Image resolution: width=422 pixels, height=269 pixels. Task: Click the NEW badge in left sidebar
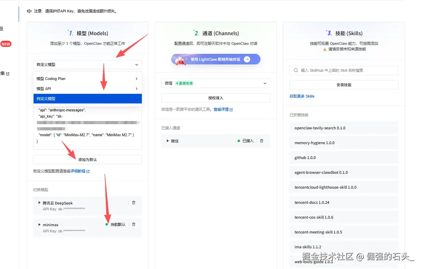[x=6, y=44]
